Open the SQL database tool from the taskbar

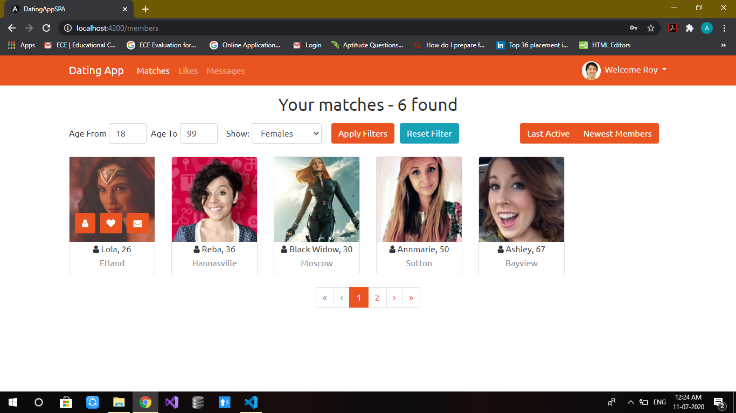click(198, 402)
